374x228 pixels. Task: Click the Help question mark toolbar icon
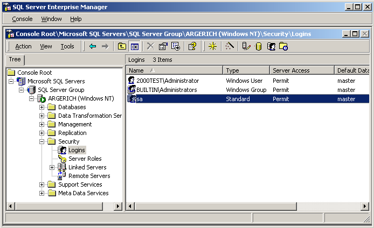click(x=192, y=46)
